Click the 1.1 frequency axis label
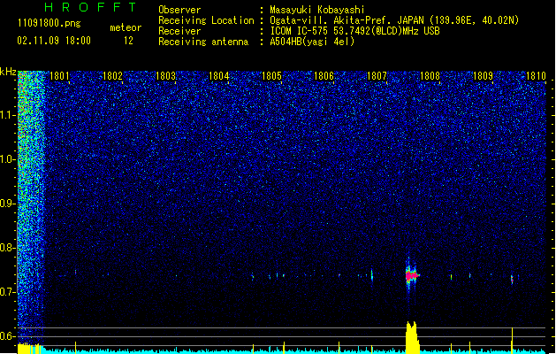The width and height of the screenshot is (556, 354). click(8, 115)
